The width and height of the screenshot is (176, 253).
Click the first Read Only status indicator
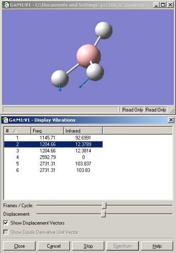133,110
